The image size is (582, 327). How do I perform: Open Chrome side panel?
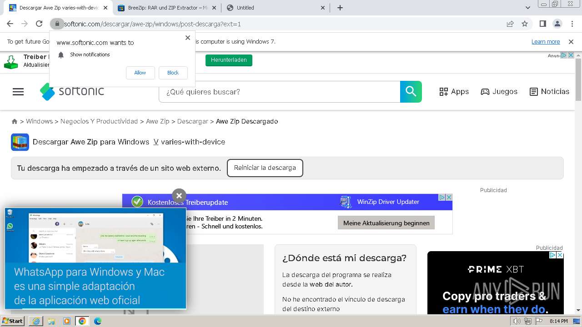[x=542, y=24]
